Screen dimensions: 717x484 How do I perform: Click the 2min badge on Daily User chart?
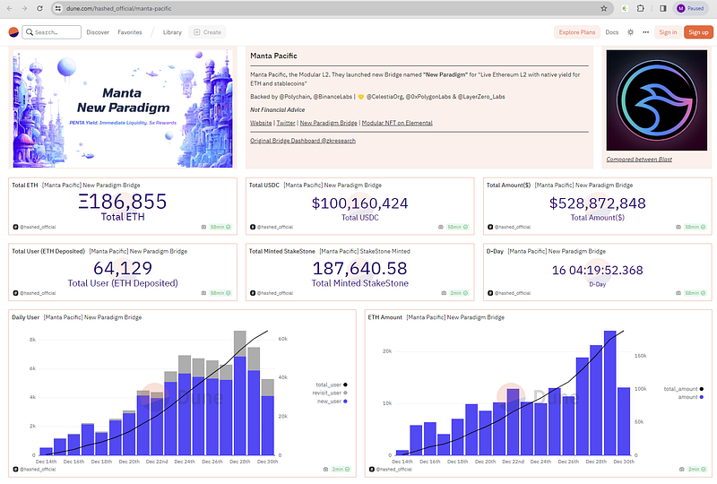pyautogui.click(x=341, y=469)
